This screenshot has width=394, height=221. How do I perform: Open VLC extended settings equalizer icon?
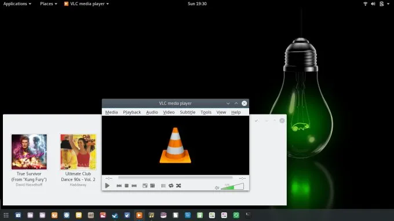click(x=152, y=186)
